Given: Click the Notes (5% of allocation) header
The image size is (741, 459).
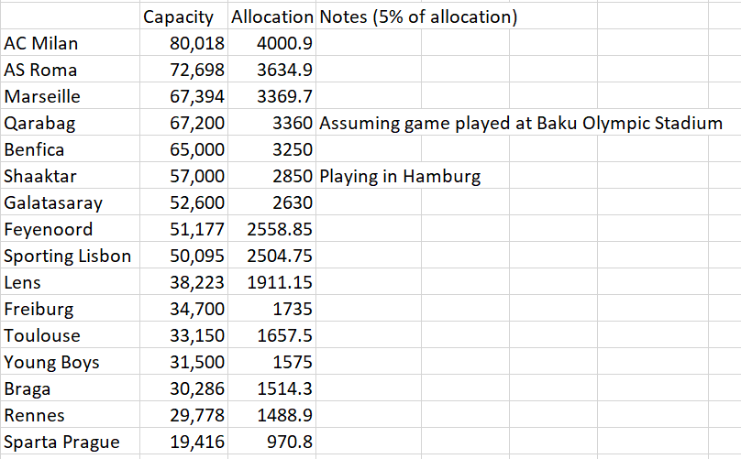Looking at the screenshot, I should [x=418, y=17].
